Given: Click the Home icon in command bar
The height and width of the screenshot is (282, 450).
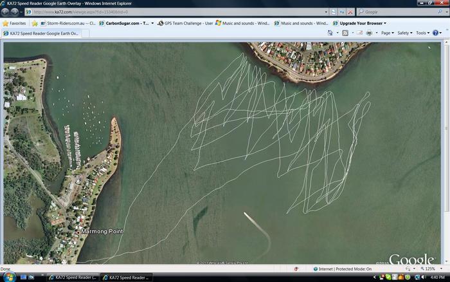Looking at the screenshot, I should 330,33.
